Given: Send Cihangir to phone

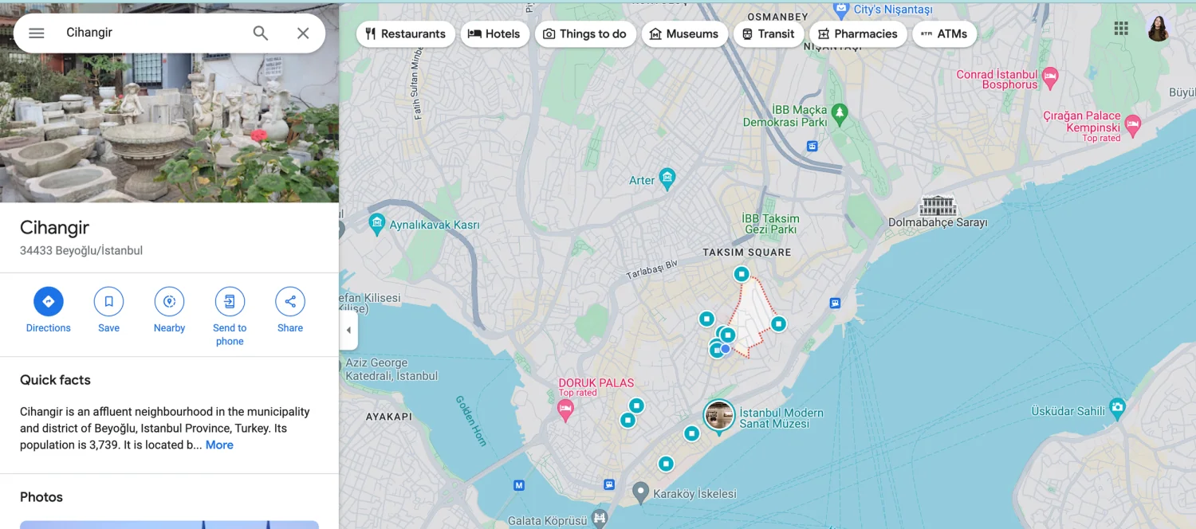Looking at the screenshot, I should [230, 316].
